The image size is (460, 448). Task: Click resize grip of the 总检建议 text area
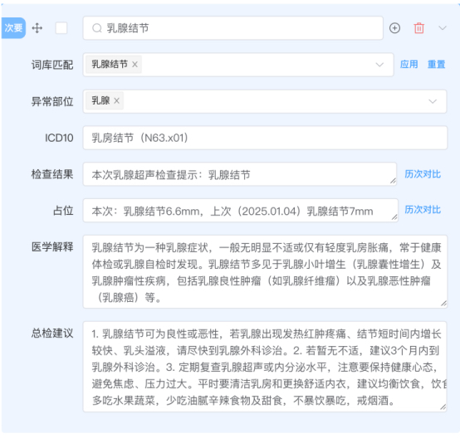[x=443, y=407]
